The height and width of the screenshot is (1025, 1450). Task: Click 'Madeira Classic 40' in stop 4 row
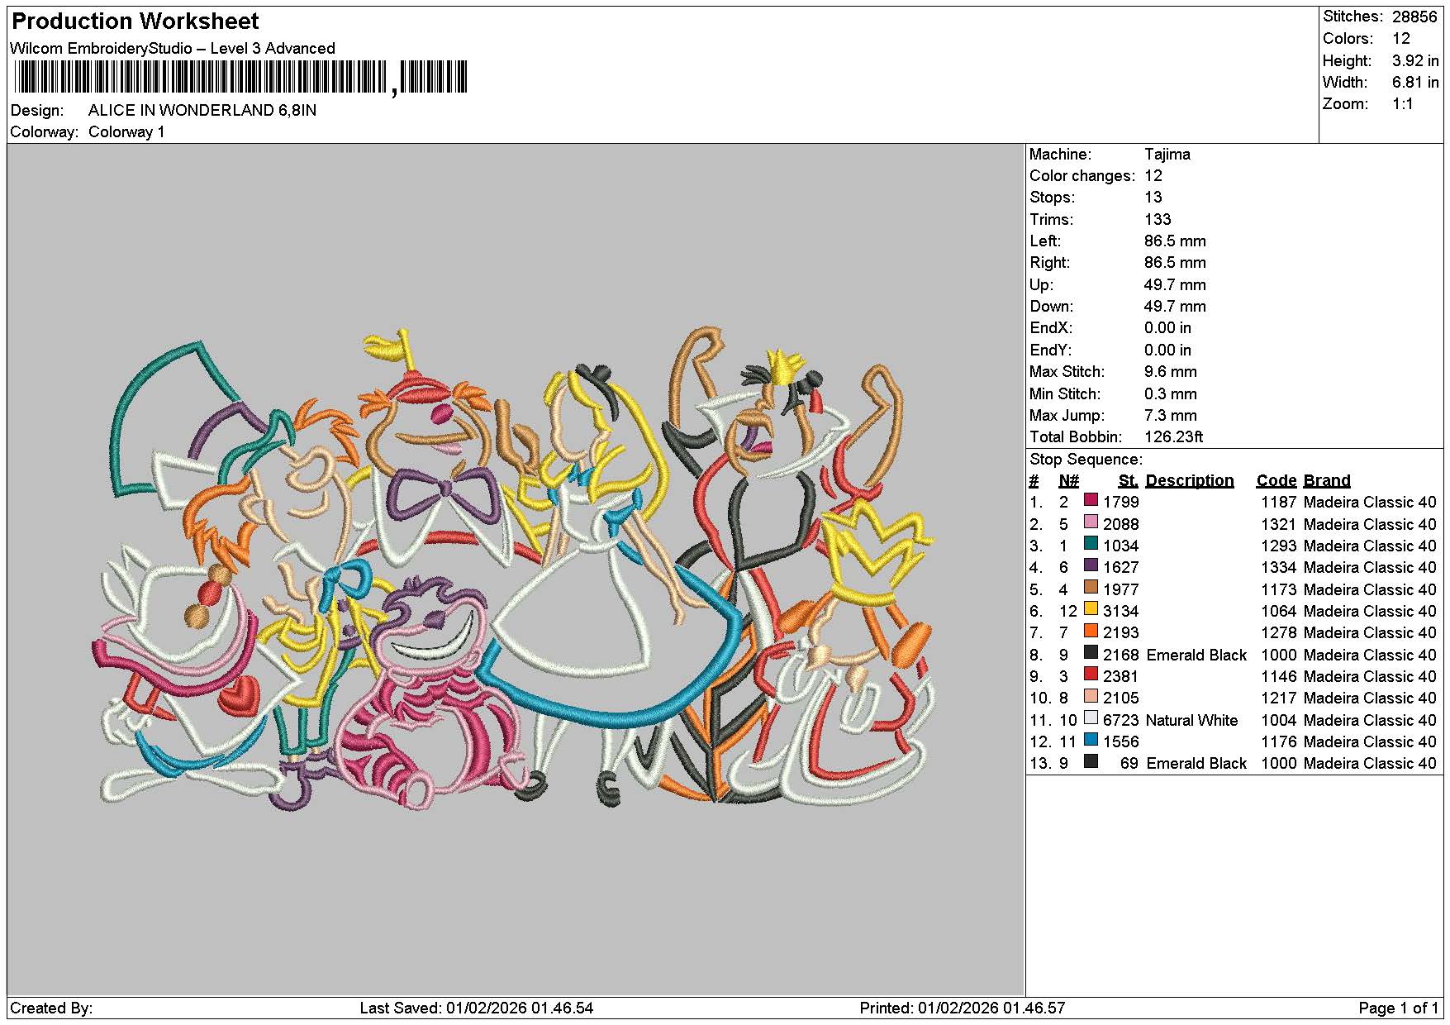tap(1370, 568)
